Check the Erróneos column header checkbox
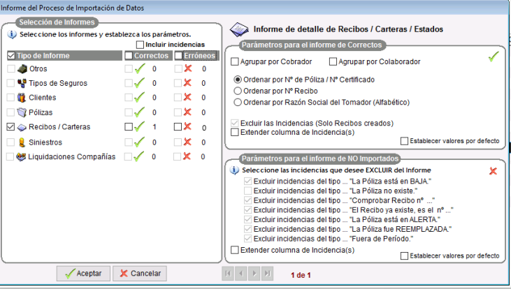Screen dimensions: 511x289 [178, 56]
